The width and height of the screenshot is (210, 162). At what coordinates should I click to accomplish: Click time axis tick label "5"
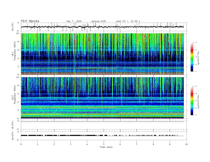[x=104, y=144]
